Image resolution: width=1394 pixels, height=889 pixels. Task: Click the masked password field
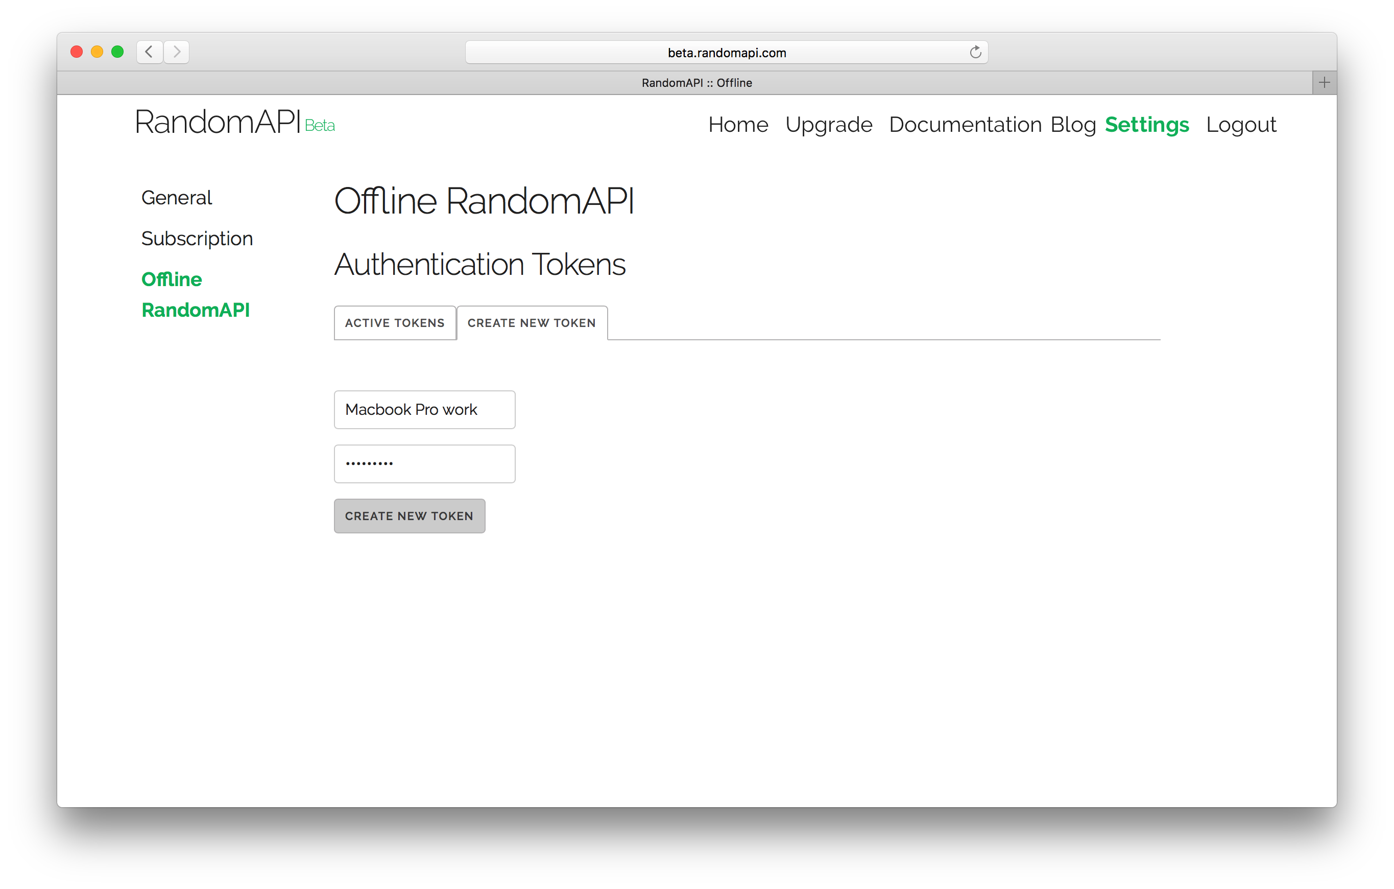click(424, 463)
